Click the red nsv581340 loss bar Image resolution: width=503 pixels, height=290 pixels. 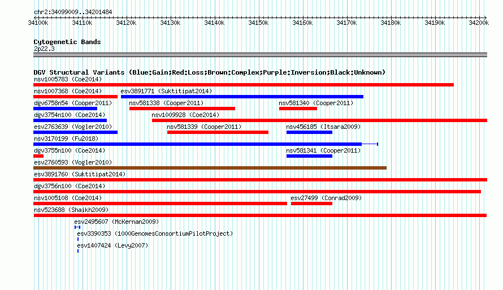coord(298,109)
